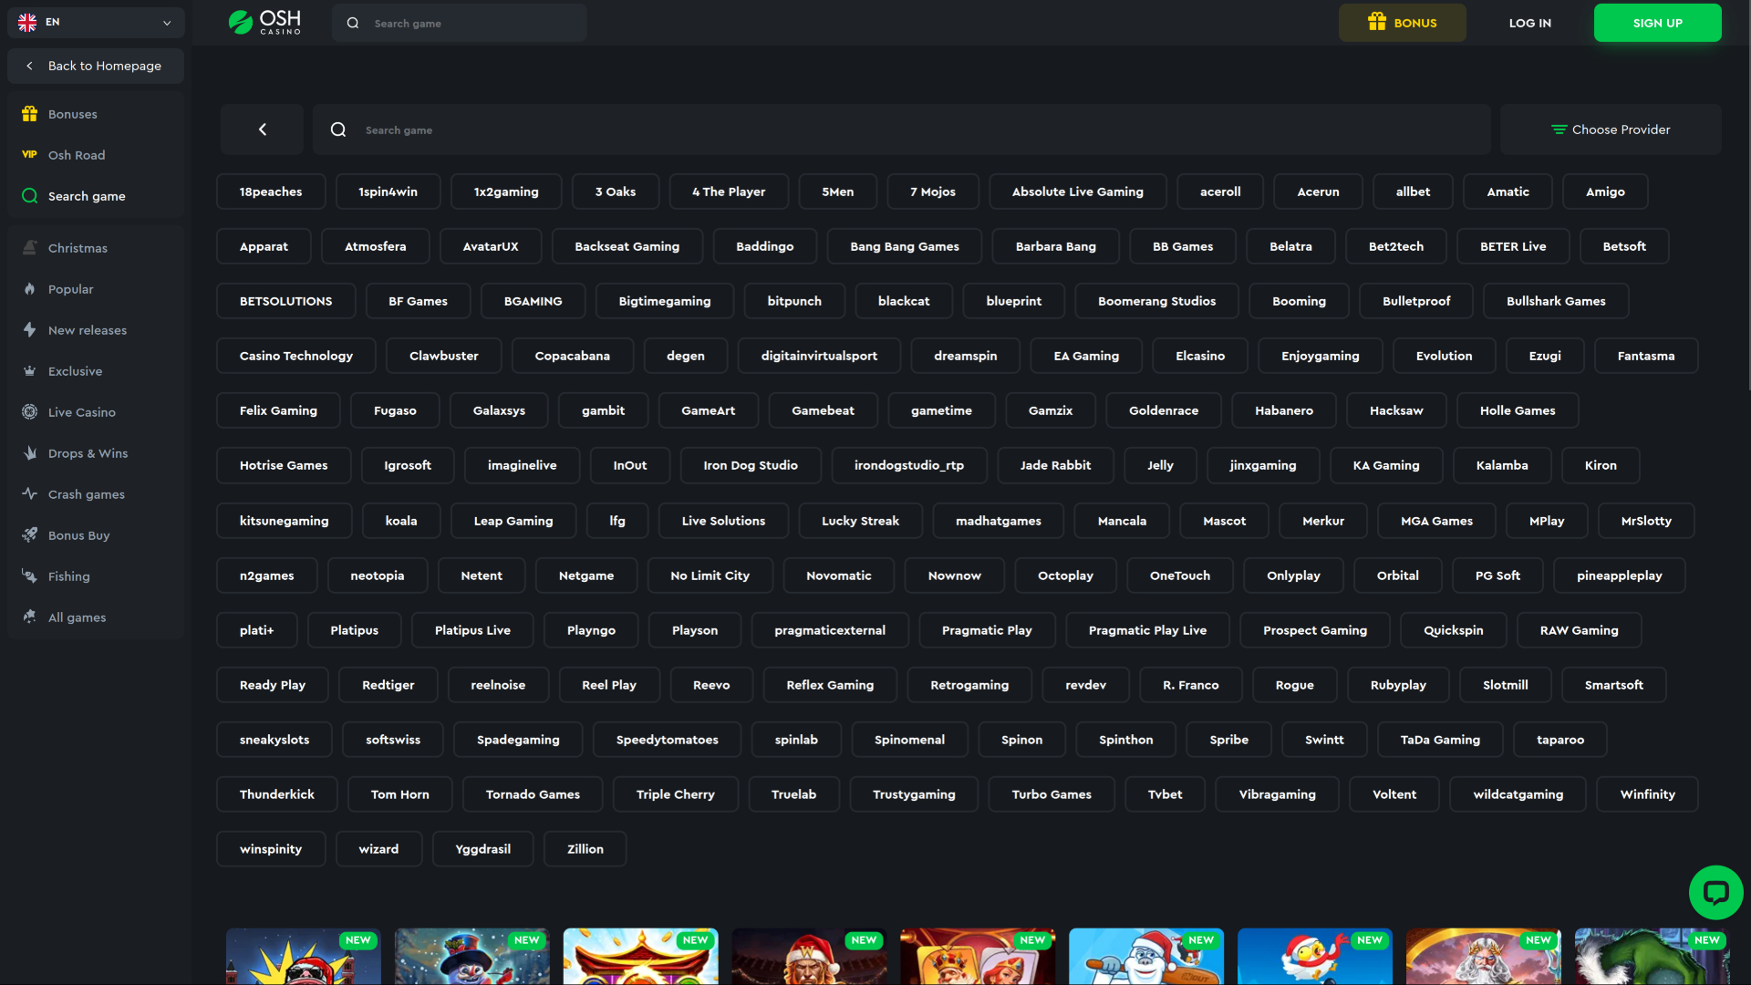Select the Drops & Wins section
The width and height of the screenshot is (1751, 985).
point(30,452)
